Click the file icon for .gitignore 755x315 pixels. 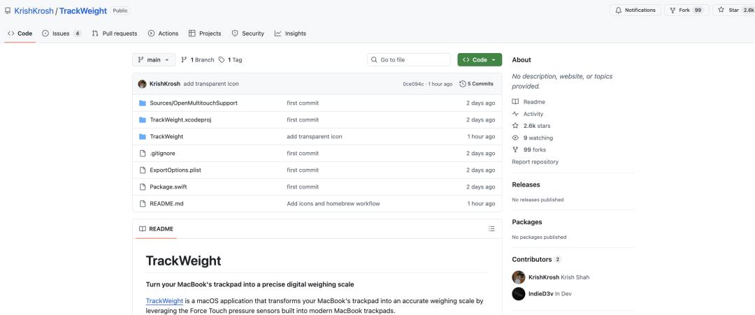[142, 154]
